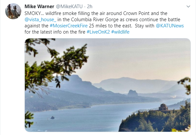
Task: Visit the @MikeKATU handle
Action: coord(69,7)
